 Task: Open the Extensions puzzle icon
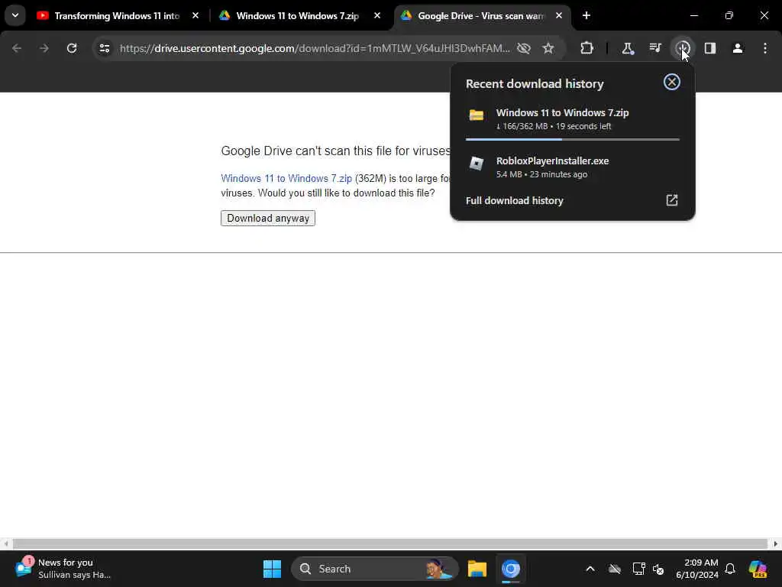(587, 48)
